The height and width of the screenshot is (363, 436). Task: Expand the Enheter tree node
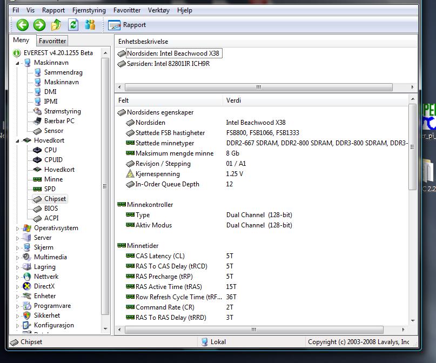point(17,297)
